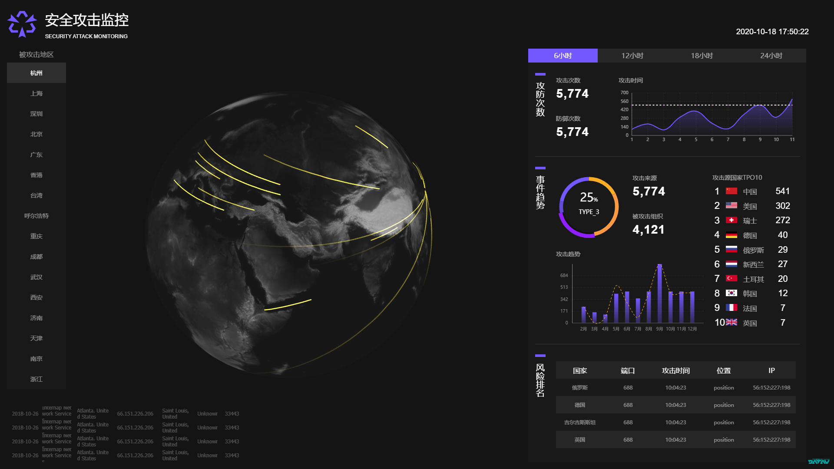834x469 pixels.
Task: Switch to the 12小时 tab
Action: 632,56
